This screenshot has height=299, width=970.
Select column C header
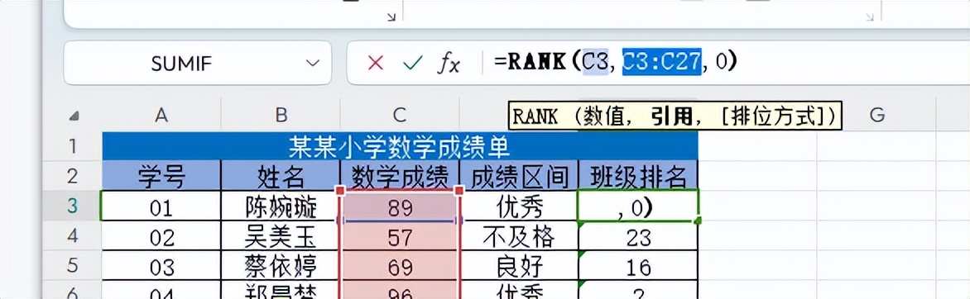pos(400,115)
